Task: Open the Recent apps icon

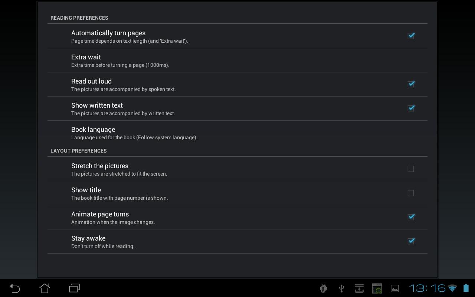Action: pos(74,288)
